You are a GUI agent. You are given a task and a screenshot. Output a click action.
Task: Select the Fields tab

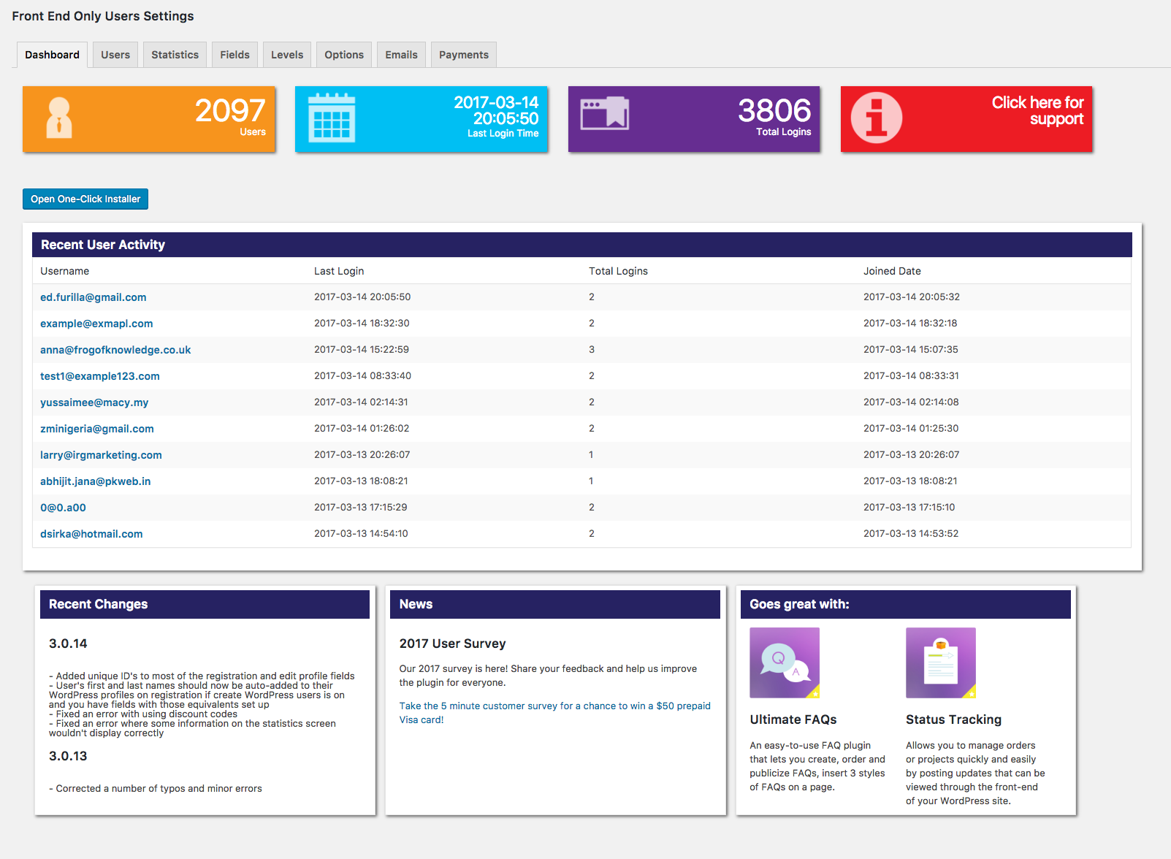pos(234,54)
